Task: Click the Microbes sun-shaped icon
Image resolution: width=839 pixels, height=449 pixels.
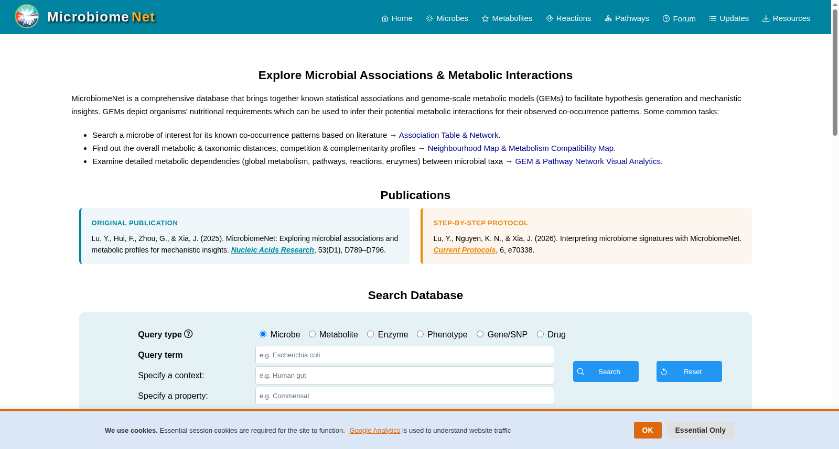Action: 429,19
